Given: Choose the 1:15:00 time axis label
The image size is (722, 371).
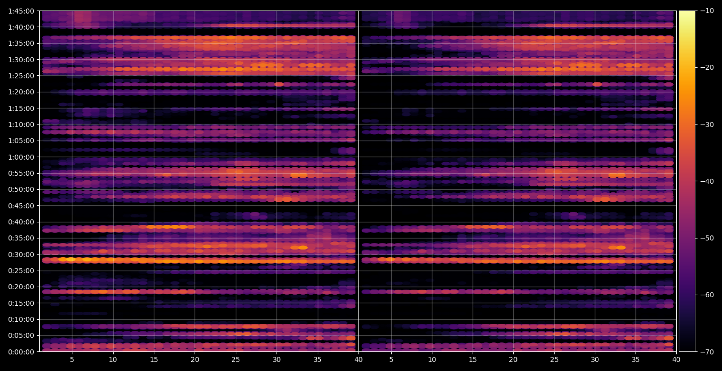Looking at the screenshot, I should click(21, 108).
